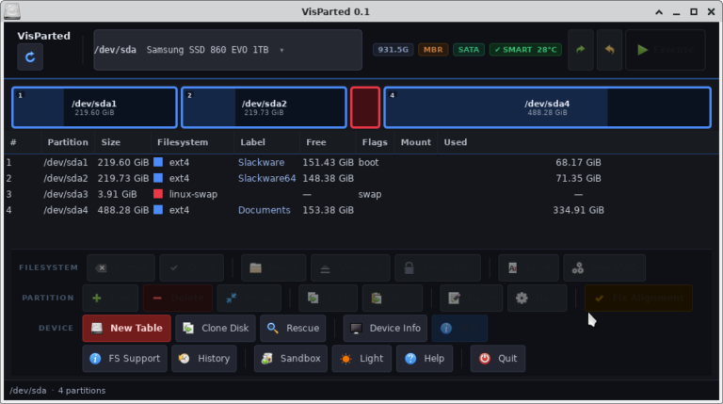Click the paste clipboard icon button
Screen dimensions: 723x404
tap(393, 298)
